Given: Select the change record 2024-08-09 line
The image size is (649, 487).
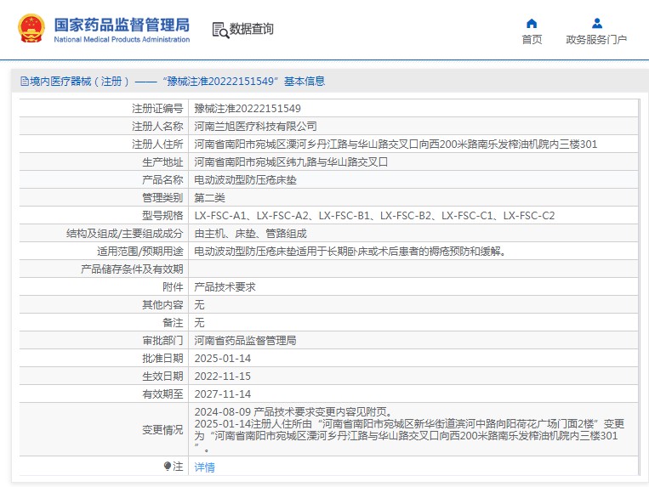Looking at the screenshot, I should pos(293,411).
